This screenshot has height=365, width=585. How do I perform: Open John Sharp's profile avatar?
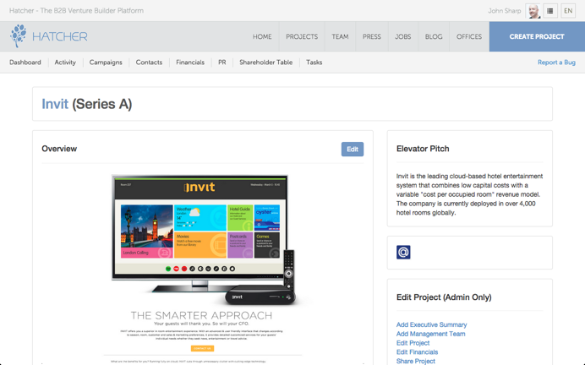tap(533, 11)
